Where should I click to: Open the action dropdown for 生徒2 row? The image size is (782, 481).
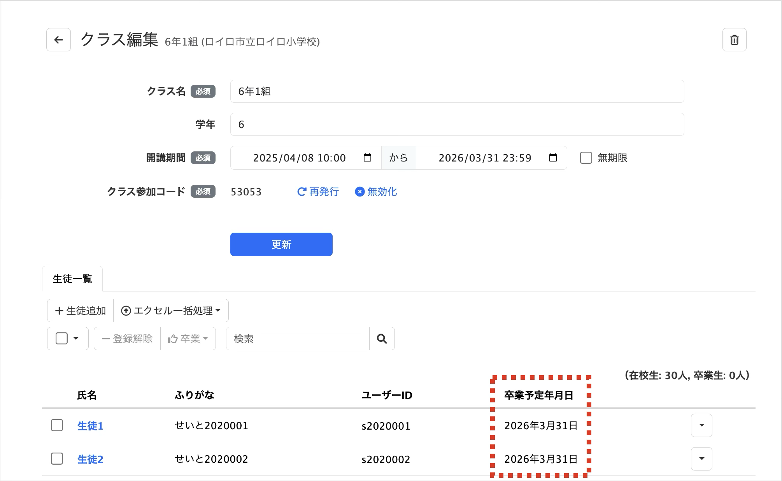pyautogui.click(x=701, y=459)
